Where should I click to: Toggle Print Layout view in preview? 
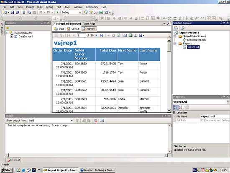coord(130,36)
